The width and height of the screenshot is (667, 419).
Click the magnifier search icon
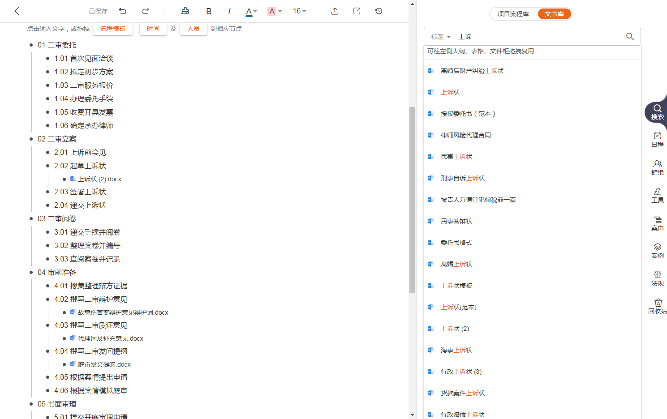click(630, 37)
